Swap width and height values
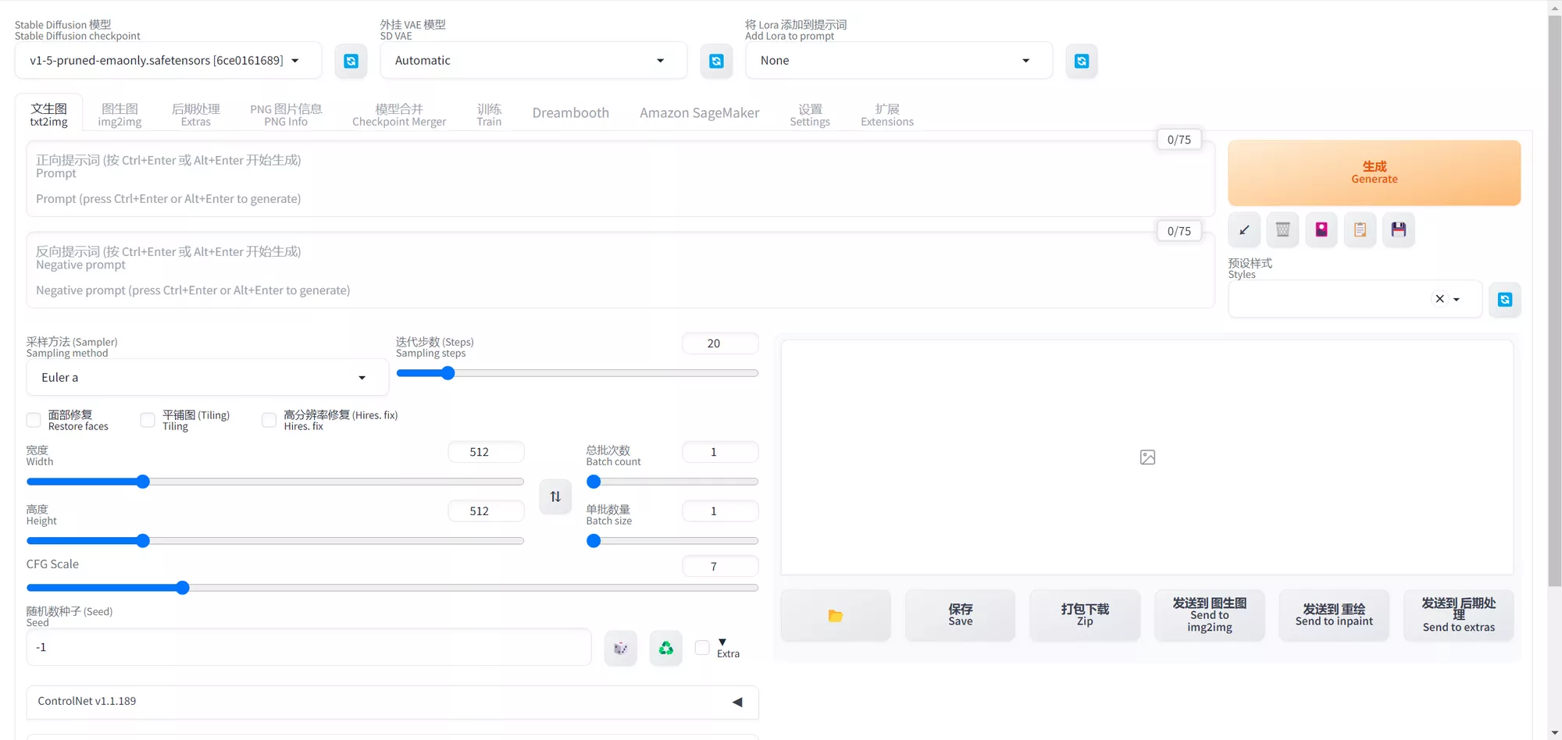 pos(555,496)
